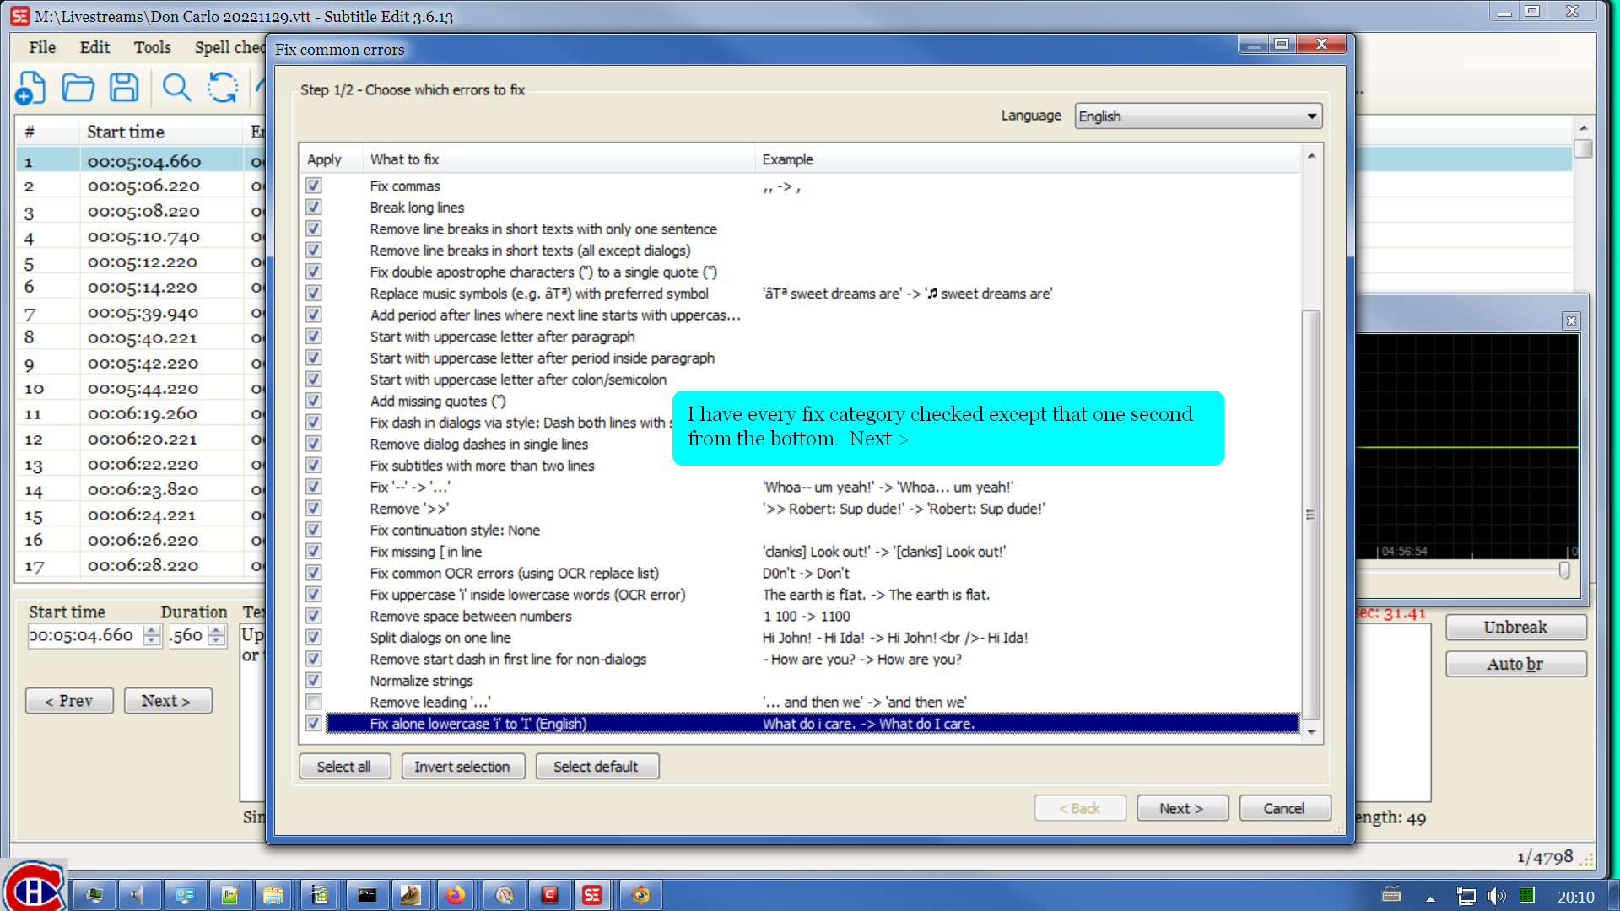
Task: Open the Subtitle Edit taskbar icon
Action: pyautogui.click(x=593, y=895)
